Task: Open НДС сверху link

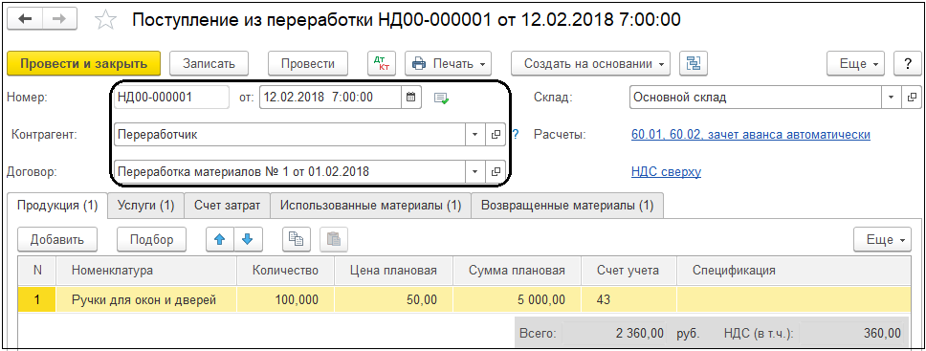Action: click(x=666, y=172)
